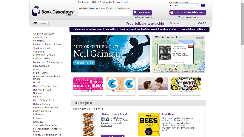
Task: Click the Book Depository logo
Action: pos(53,11)
